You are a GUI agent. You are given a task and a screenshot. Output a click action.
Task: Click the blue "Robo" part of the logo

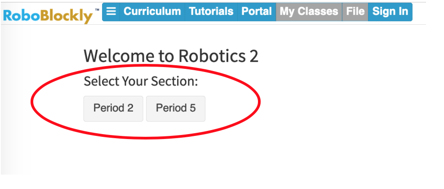(22, 16)
